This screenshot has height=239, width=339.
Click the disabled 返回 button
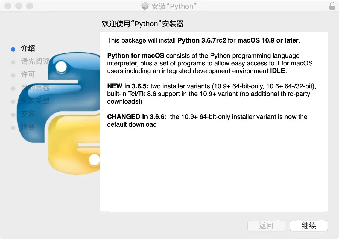[266, 226]
